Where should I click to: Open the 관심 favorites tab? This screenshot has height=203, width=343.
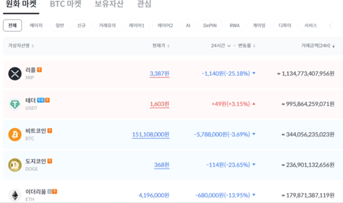pyautogui.click(x=144, y=4)
